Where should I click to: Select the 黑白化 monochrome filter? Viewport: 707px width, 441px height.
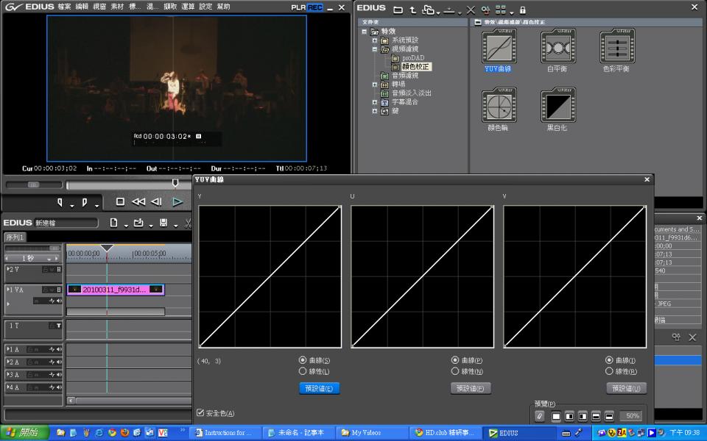point(557,105)
